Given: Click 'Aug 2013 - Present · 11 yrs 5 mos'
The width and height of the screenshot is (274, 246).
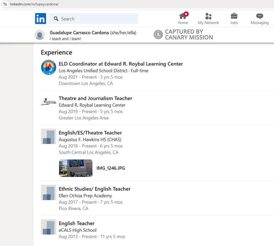Looking at the screenshot, I should click(x=92, y=236).
